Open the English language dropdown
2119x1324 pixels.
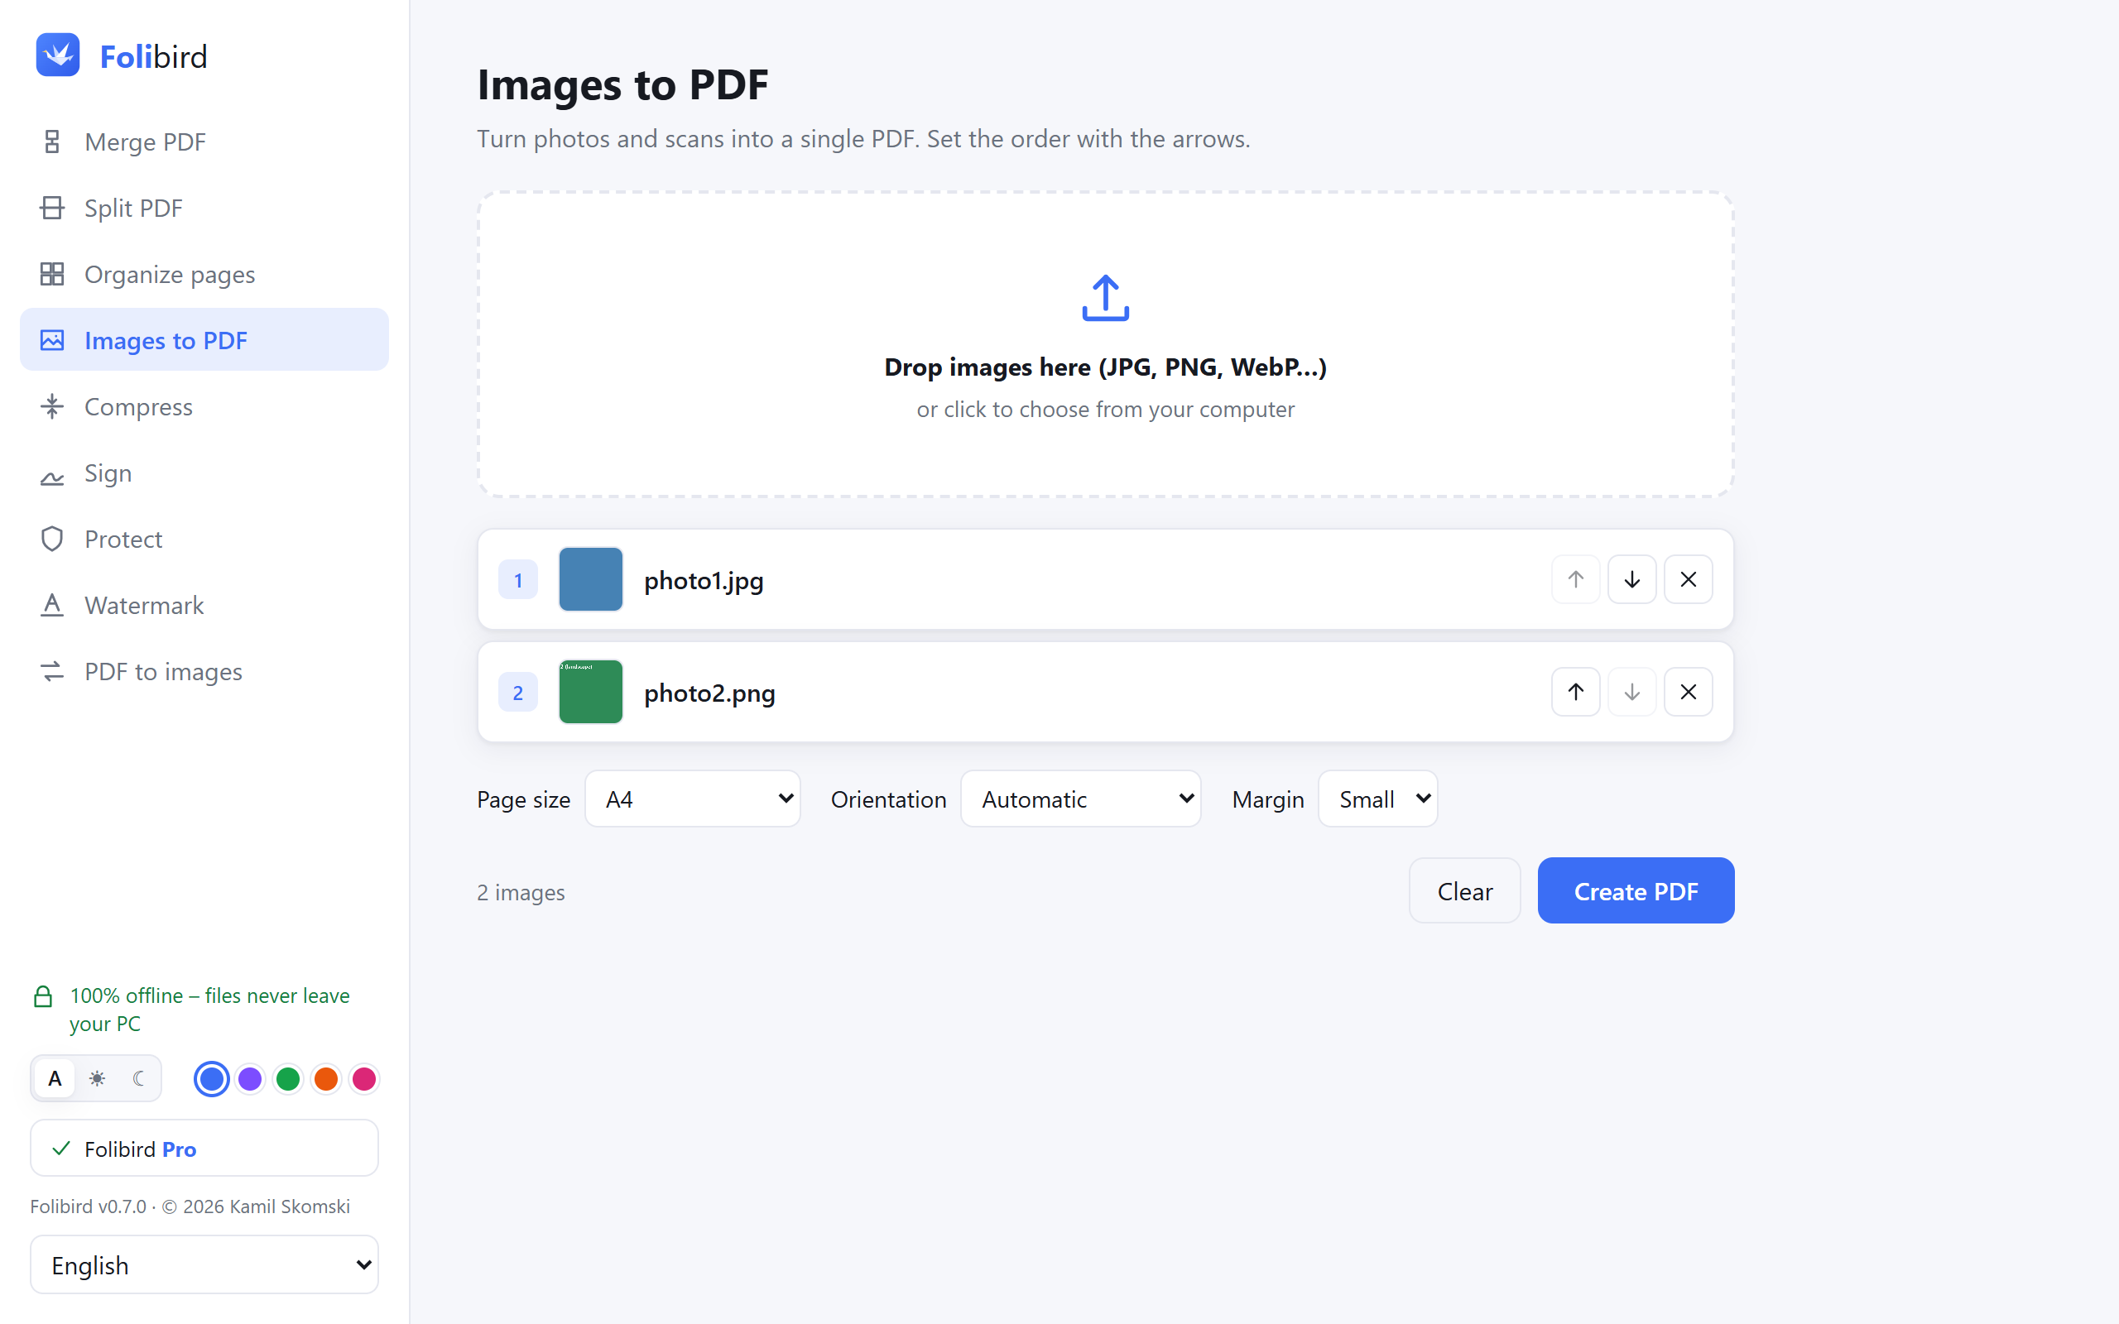pyautogui.click(x=204, y=1264)
